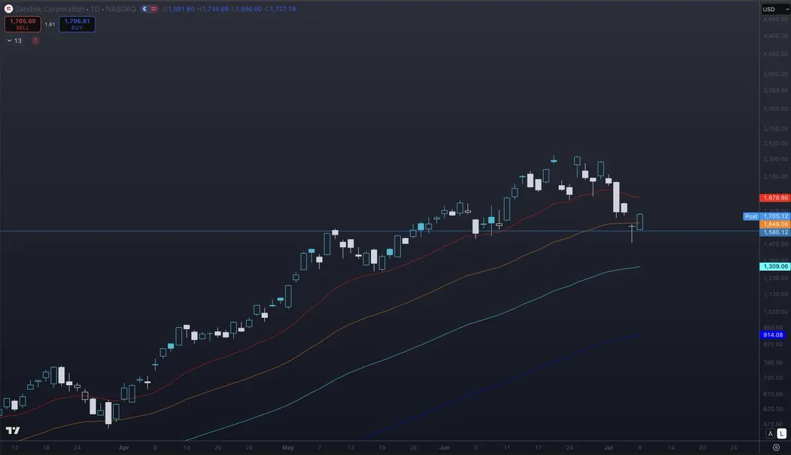Click the cyan 1,309.06 price label
The width and height of the screenshot is (791, 455).
(x=775, y=266)
